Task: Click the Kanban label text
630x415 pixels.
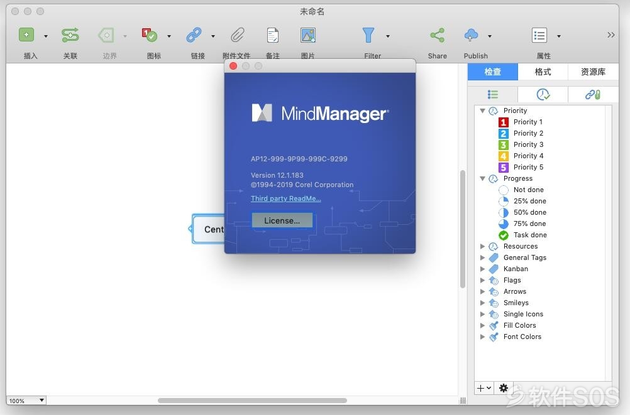Action: tap(516, 269)
